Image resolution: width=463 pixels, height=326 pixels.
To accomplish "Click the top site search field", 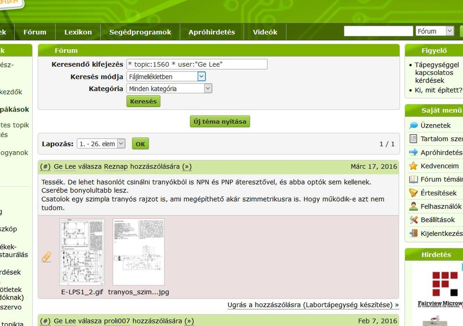I will coord(378,31).
